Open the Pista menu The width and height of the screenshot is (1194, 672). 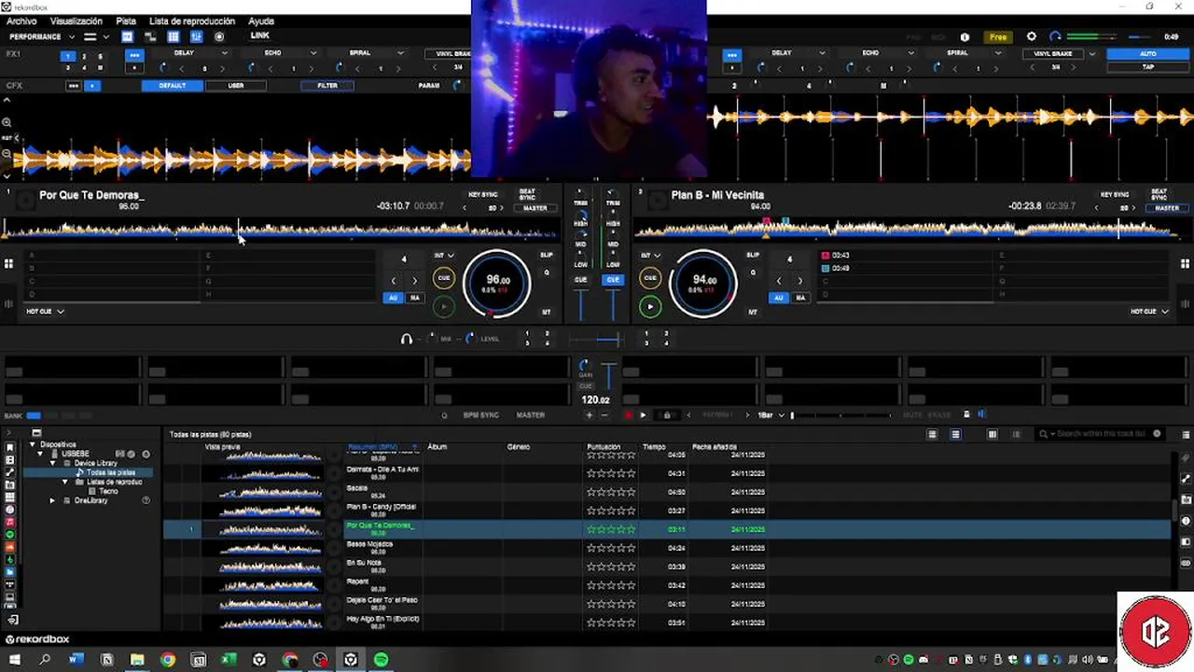126,21
